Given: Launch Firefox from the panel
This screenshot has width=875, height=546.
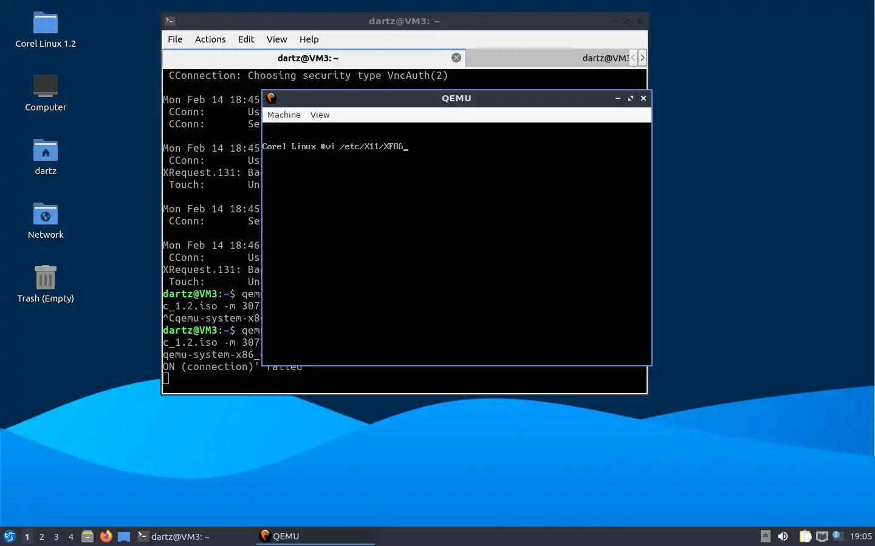Looking at the screenshot, I should (x=106, y=536).
